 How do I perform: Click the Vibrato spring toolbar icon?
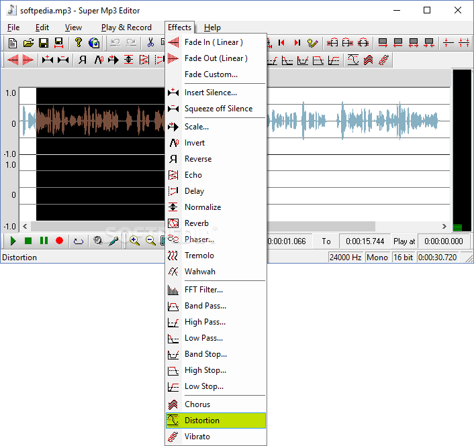coord(384,60)
